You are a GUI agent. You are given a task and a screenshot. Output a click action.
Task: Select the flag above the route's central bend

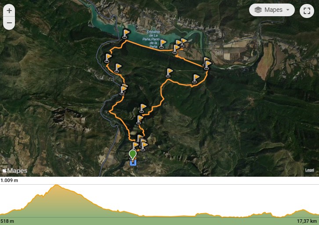169,72
